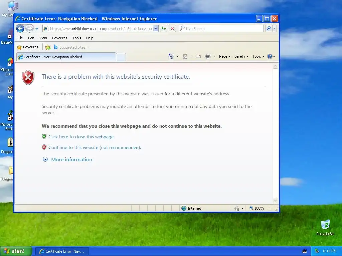The height and width of the screenshot is (256, 342).
Task: Expand the address bar autocomplete dropdown
Action: pos(156,29)
